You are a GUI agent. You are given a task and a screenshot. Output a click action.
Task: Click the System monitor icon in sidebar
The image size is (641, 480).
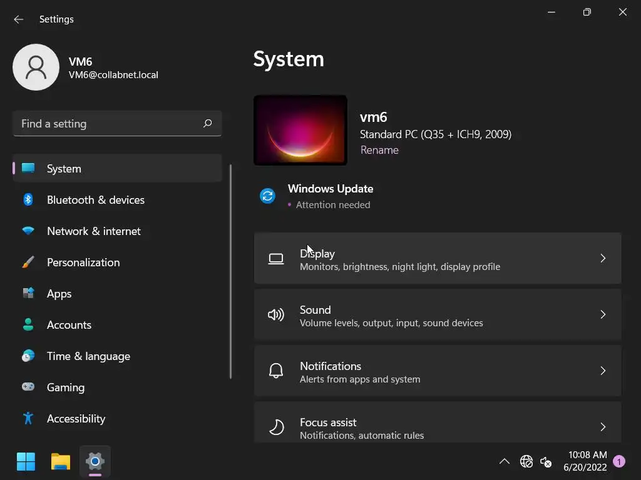[28, 168]
